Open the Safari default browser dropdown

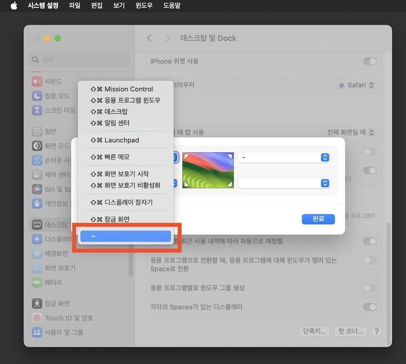point(356,85)
